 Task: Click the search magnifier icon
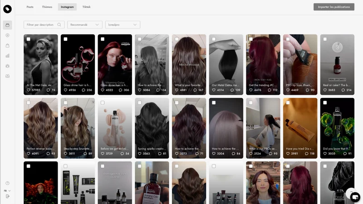[59, 25]
